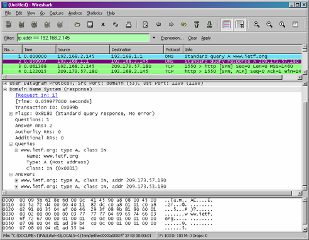The width and height of the screenshot is (309, 240).
Task: Jump to last packet icon
Action: coord(209,25)
